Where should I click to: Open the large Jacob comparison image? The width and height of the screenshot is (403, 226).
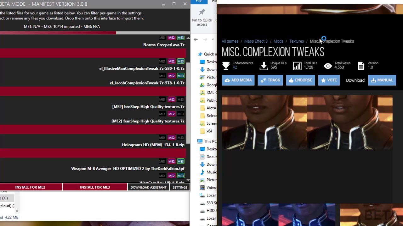tap(307, 122)
